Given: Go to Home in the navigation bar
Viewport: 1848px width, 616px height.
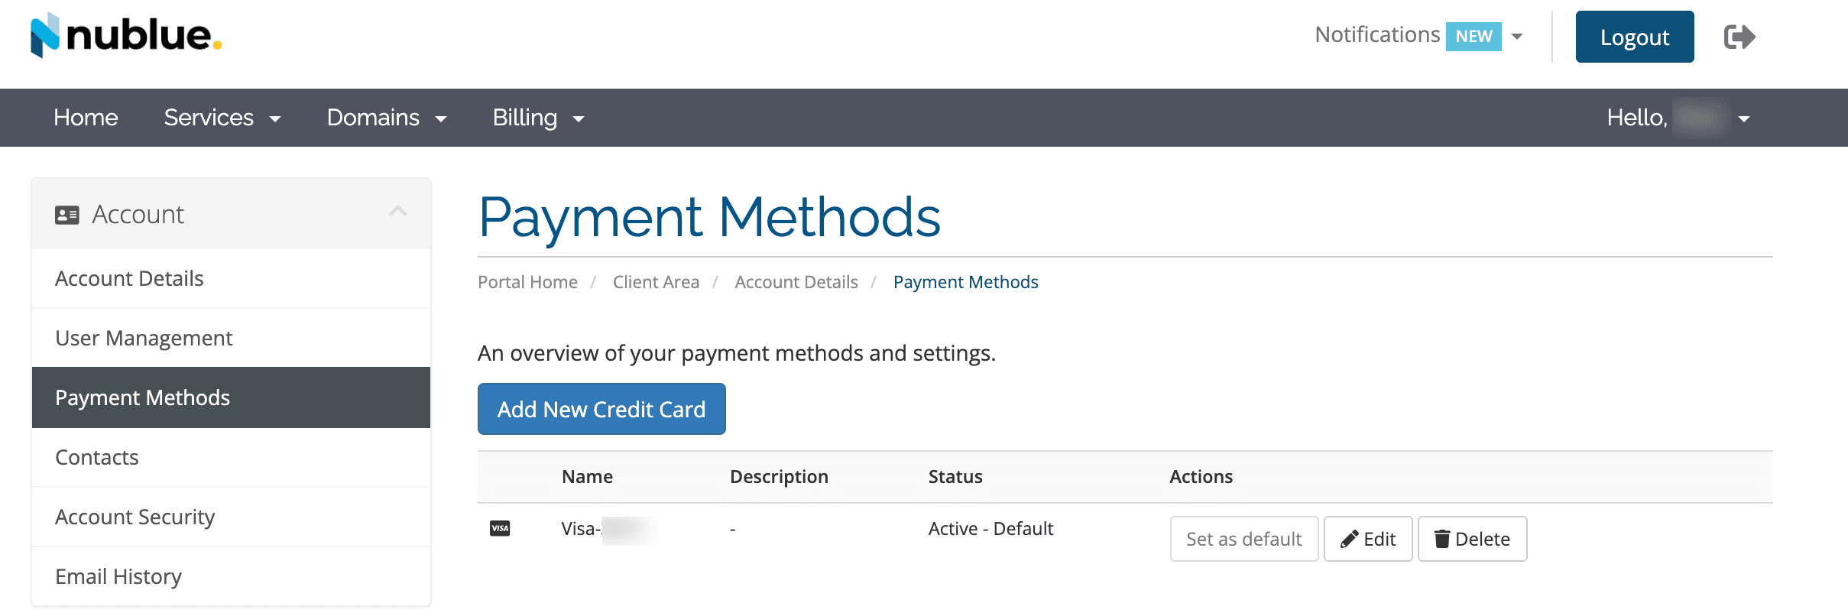Looking at the screenshot, I should click(86, 118).
